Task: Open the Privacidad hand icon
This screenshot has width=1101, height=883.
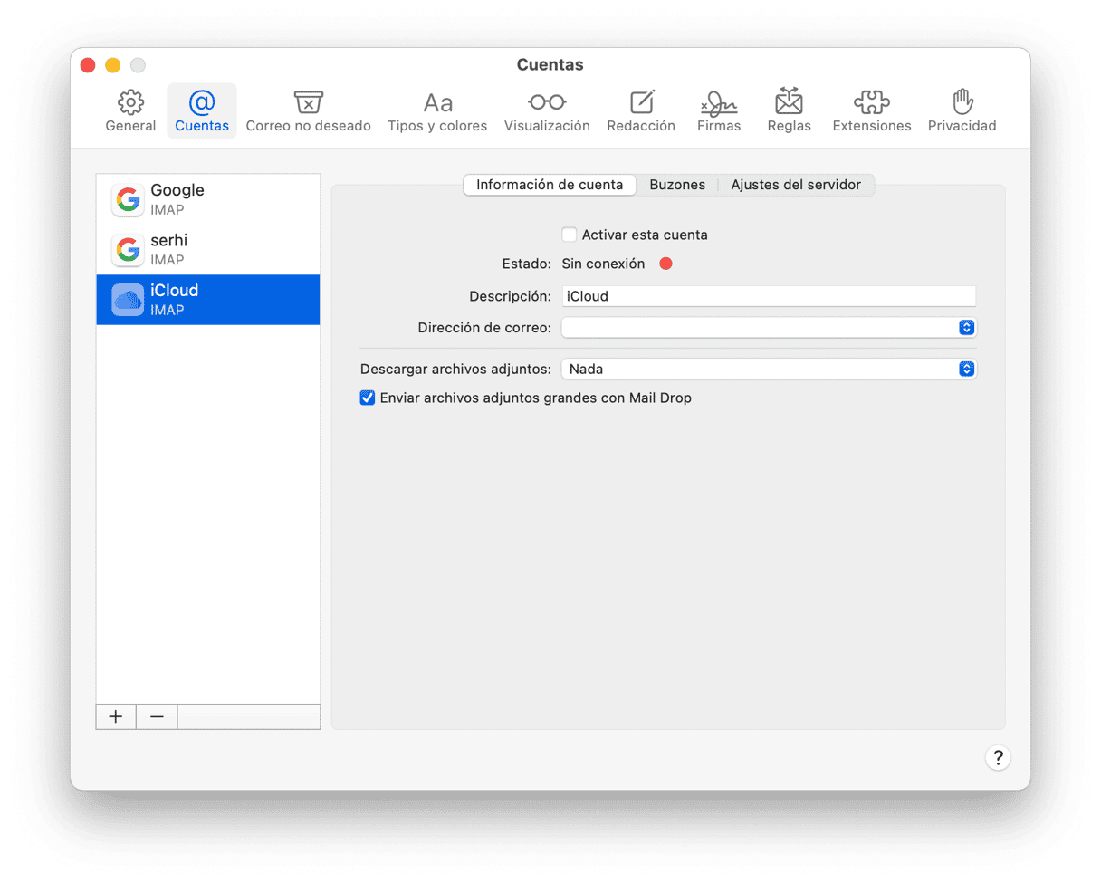Action: point(962,111)
